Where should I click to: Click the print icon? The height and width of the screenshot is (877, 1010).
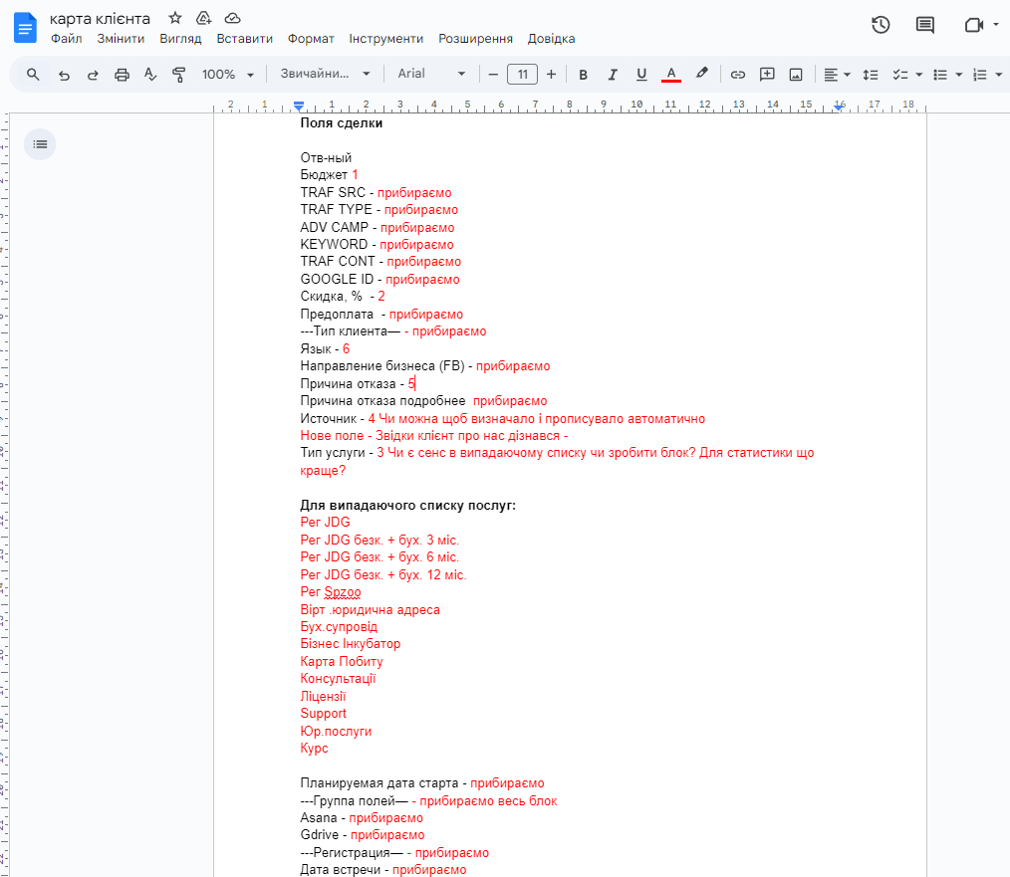[122, 75]
